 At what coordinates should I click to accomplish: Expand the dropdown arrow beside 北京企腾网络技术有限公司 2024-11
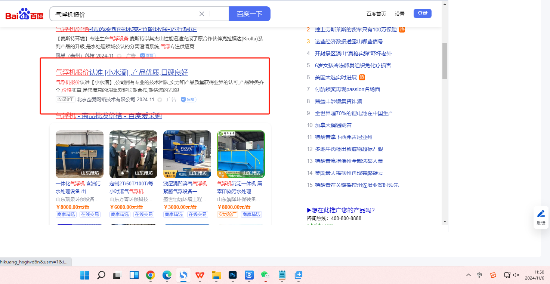[x=160, y=100]
